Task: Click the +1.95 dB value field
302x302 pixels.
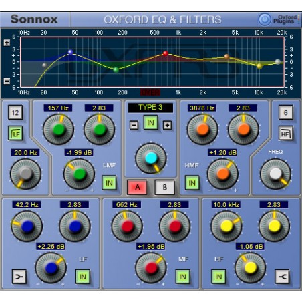Action: point(151,247)
